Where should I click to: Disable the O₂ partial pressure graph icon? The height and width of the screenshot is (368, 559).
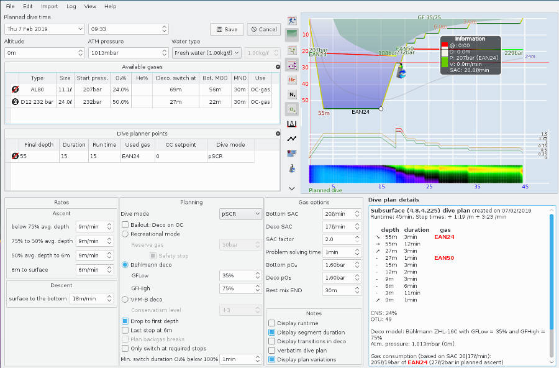[x=292, y=109]
